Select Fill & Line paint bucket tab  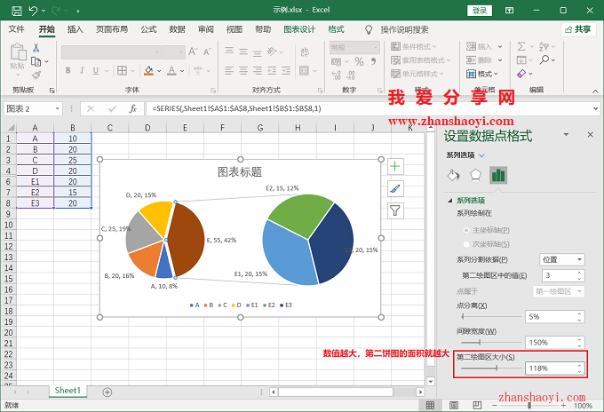pyautogui.click(x=453, y=175)
